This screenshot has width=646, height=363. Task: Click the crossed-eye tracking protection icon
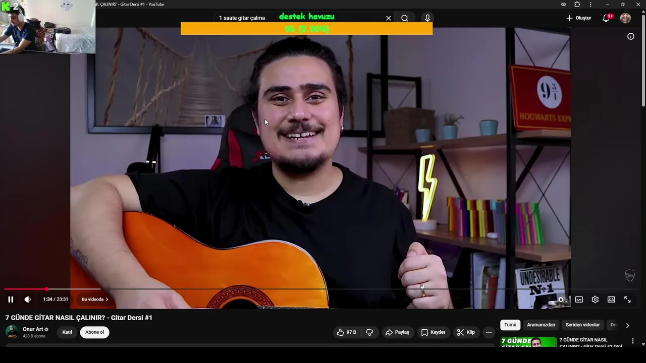pos(563,5)
